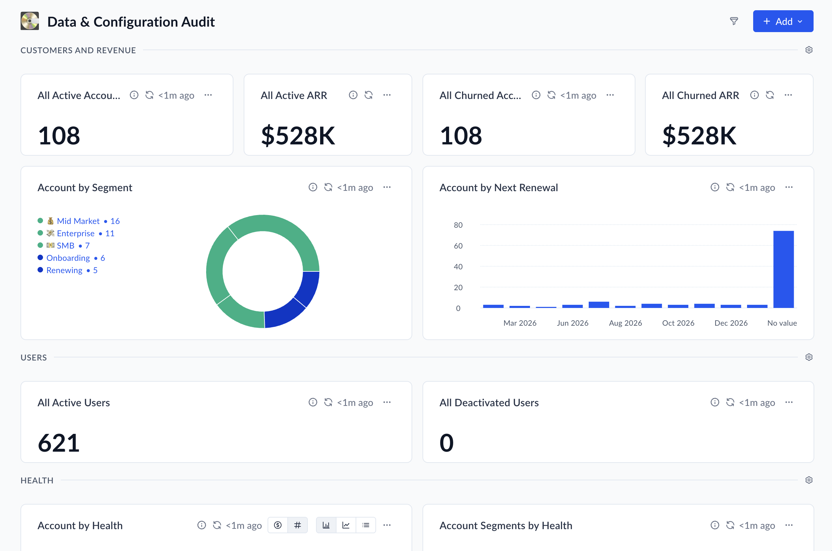Open the Mid Market segment link
832x551 pixels.
[x=78, y=221]
